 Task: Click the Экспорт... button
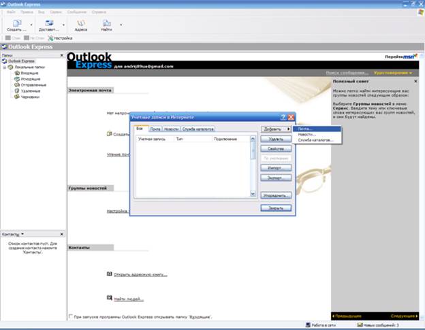(276, 178)
